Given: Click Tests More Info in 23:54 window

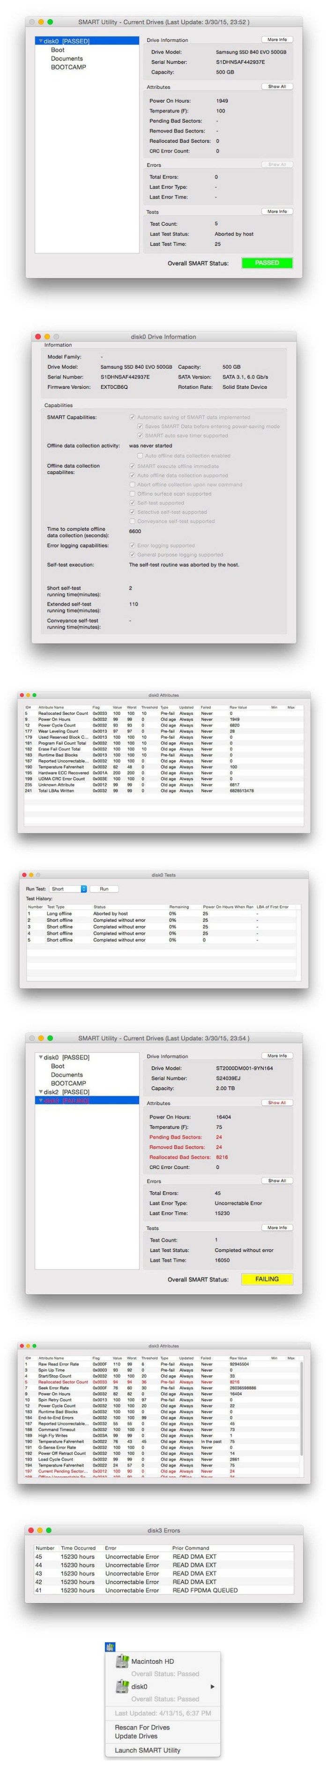Looking at the screenshot, I should (x=277, y=1228).
